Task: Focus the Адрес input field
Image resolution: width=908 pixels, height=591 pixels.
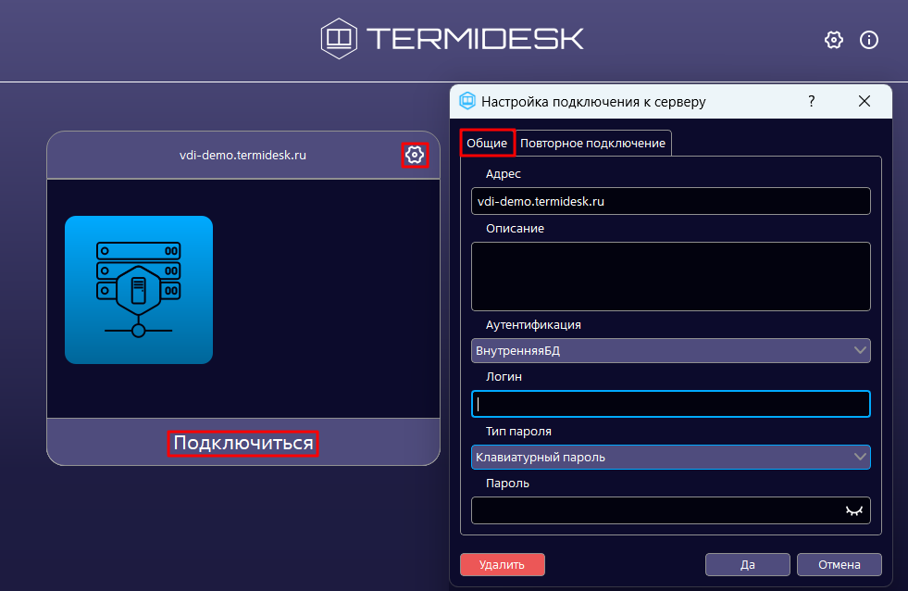Action: (670, 201)
